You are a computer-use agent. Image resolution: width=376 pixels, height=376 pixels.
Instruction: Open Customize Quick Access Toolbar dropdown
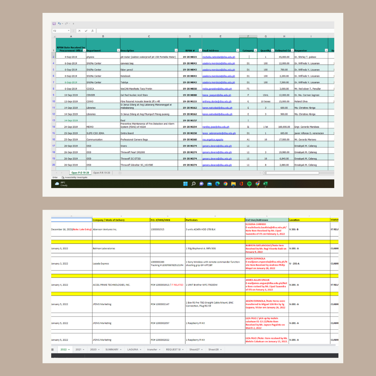[73, 24]
